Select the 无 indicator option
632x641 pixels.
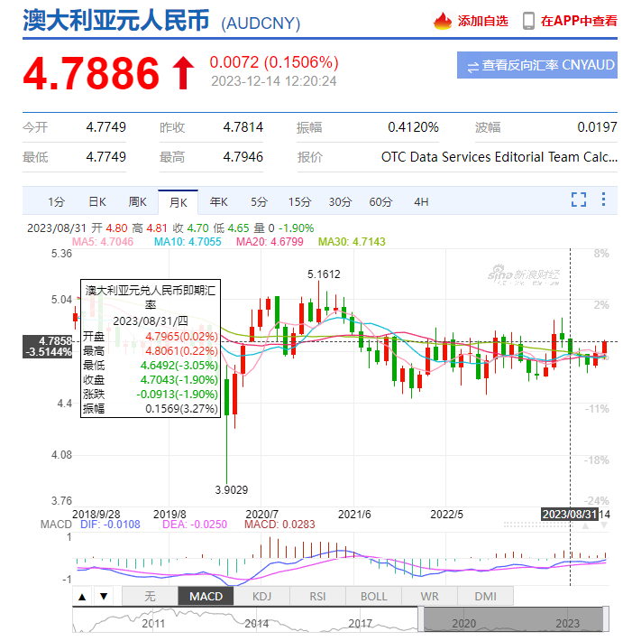[150, 596]
